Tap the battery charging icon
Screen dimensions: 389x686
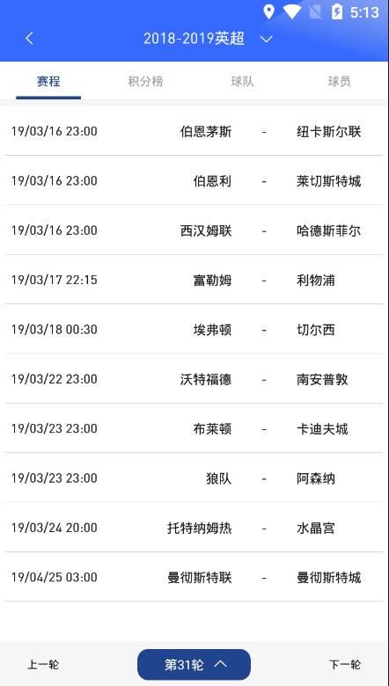click(x=337, y=12)
